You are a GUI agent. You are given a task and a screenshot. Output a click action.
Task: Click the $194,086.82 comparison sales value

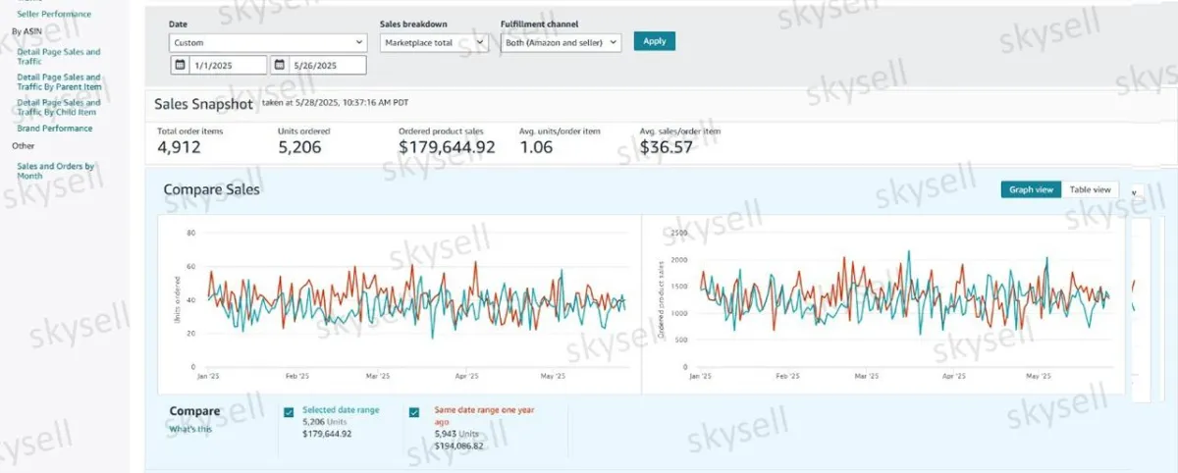(x=459, y=446)
